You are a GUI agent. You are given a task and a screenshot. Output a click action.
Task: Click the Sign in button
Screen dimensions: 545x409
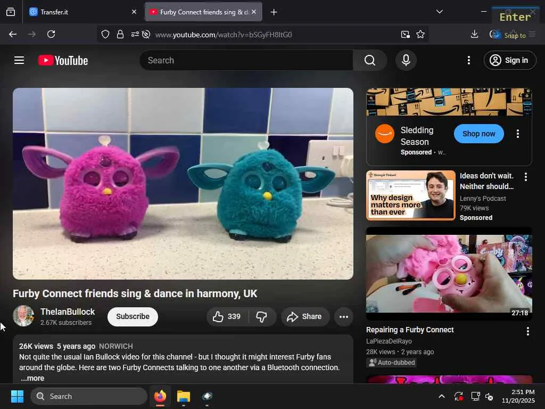510,60
